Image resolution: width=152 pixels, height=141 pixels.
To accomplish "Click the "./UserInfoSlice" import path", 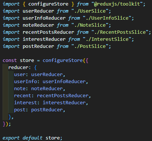I will 107,18.
